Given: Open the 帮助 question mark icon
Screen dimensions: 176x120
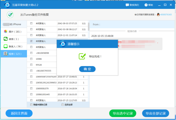Looking at the screenshot, I should click(146, 5).
